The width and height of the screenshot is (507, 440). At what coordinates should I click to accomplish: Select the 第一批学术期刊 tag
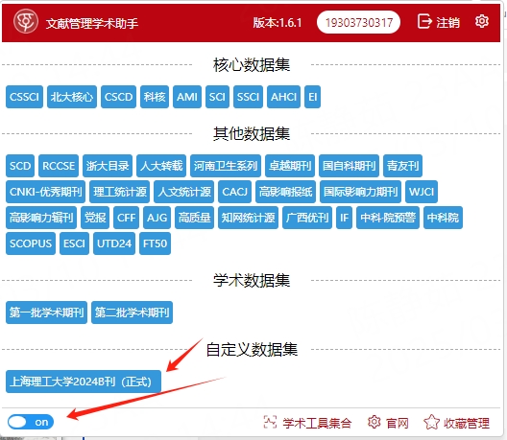click(x=46, y=313)
